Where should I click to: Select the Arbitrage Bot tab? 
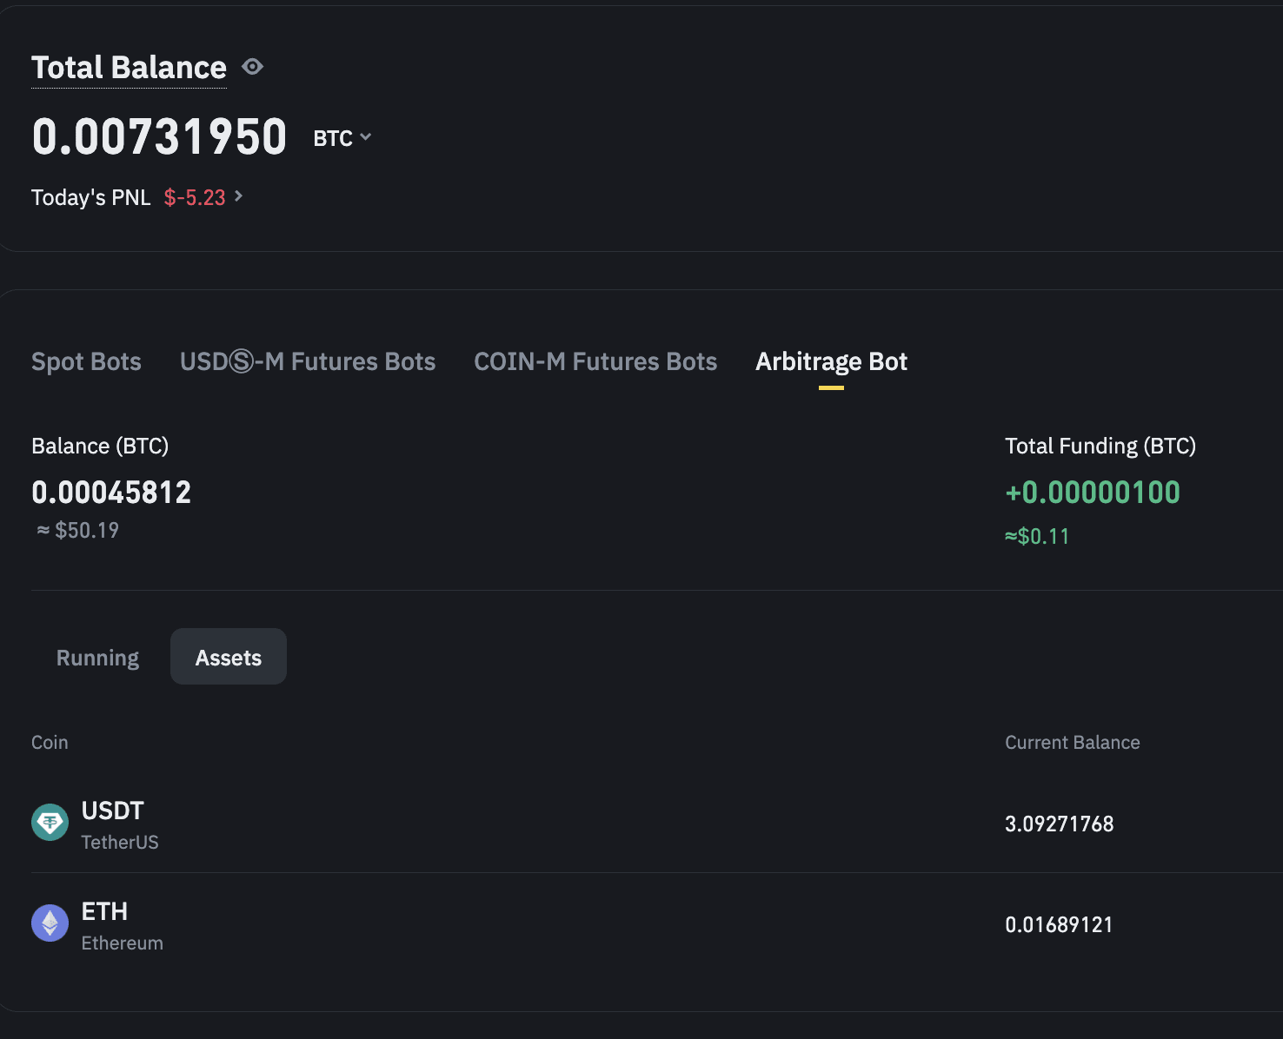(x=831, y=361)
